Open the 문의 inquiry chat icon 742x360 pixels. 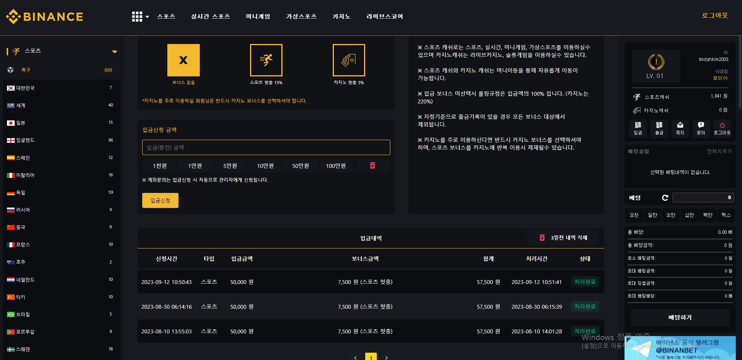tap(701, 128)
